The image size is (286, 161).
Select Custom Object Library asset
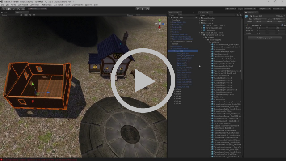(215, 25)
